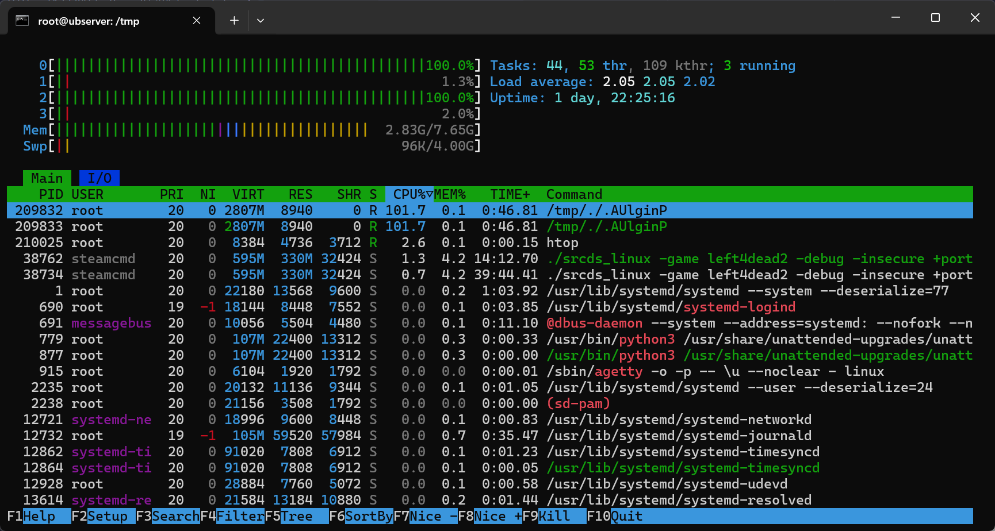
Task: Click the CPU 3 usage meter
Action: tap(260, 114)
